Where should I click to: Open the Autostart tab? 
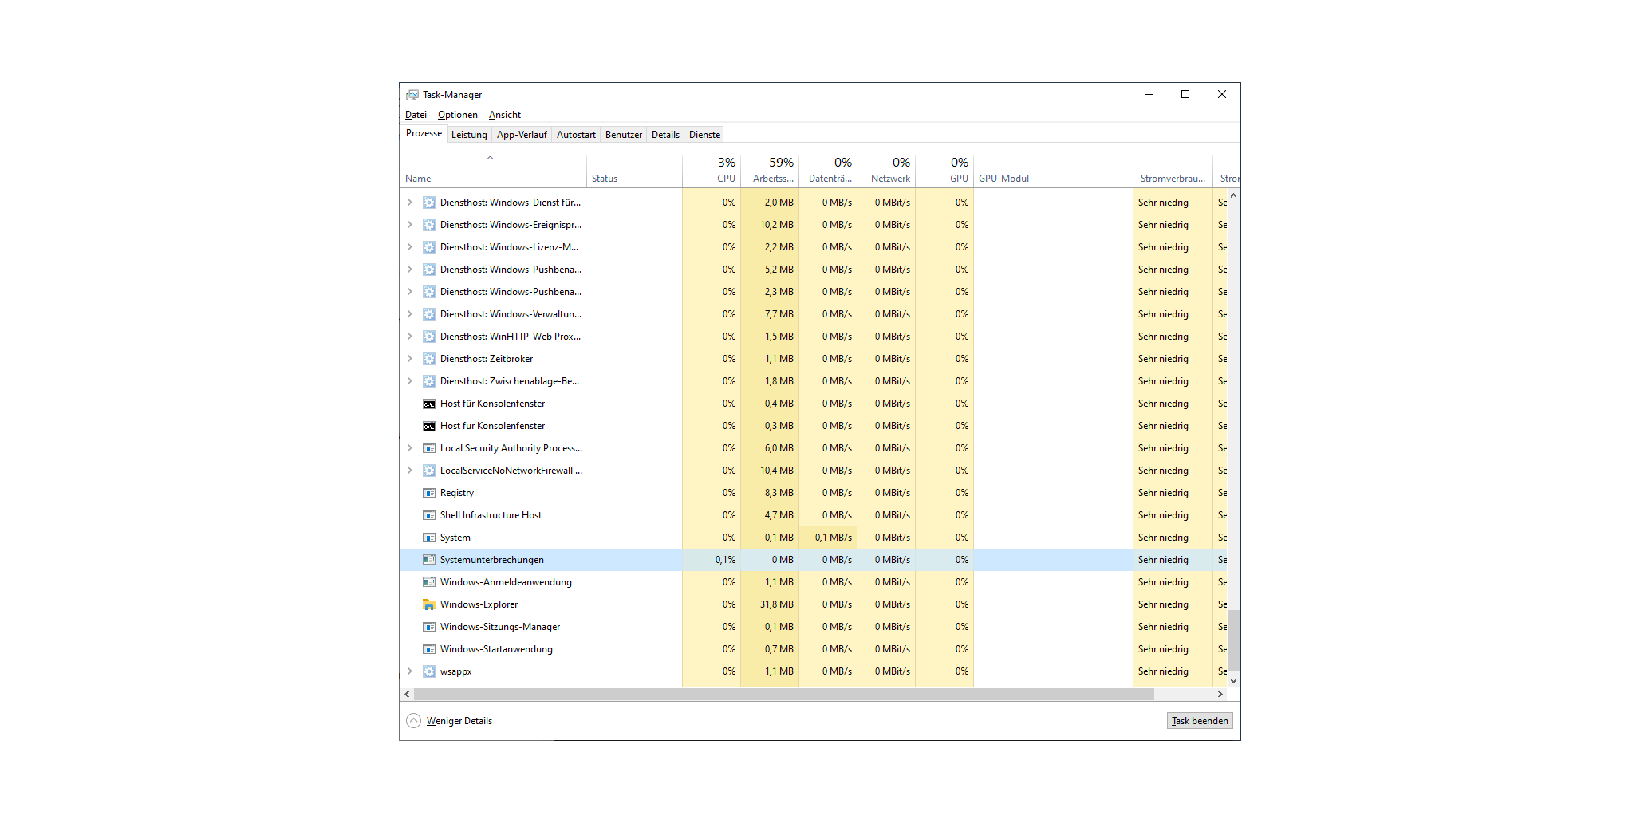[x=576, y=135]
